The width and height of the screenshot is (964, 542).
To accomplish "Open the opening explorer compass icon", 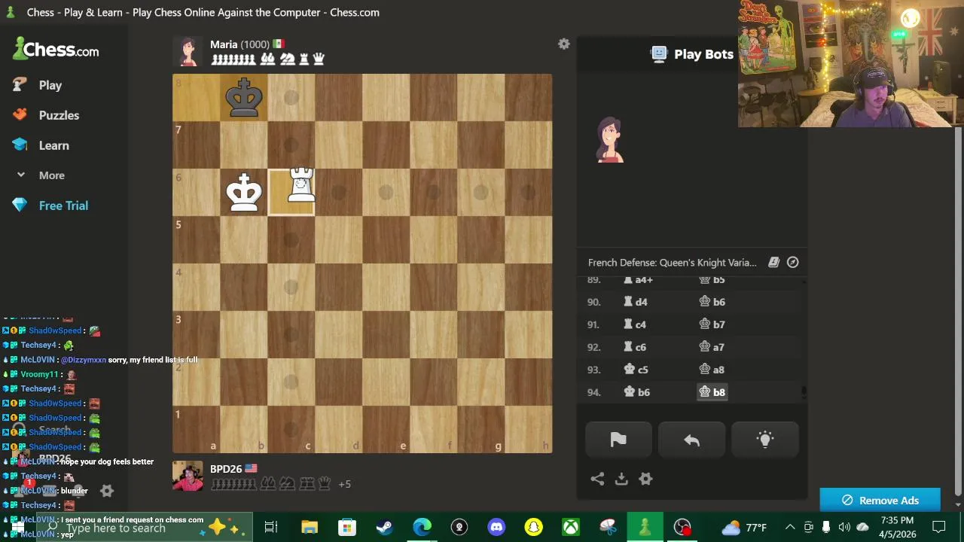I will pyautogui.click(x=792, y=262).
